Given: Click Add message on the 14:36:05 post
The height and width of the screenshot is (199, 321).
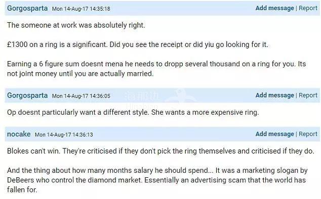Looking at the screenshot, I should point(274,95).
